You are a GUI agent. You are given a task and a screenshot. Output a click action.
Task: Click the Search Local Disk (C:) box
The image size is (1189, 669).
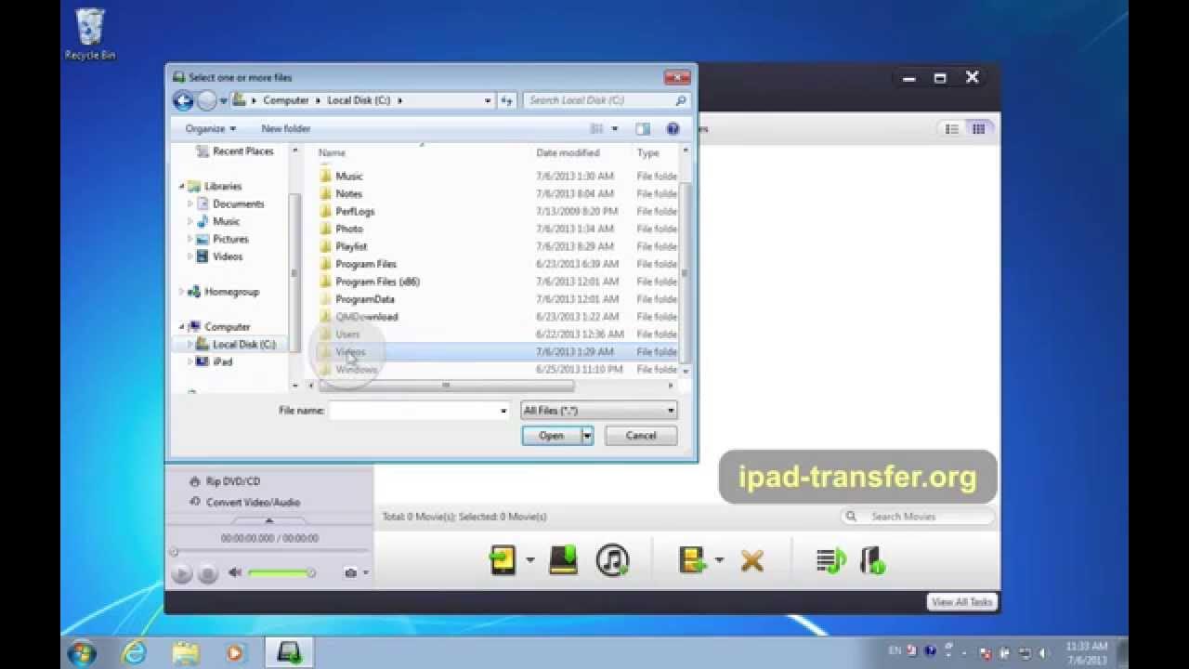(606, 100)
